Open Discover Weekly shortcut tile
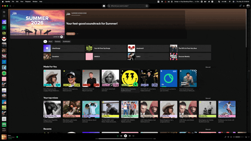This screenshot has width=251, height=141. 190,57
